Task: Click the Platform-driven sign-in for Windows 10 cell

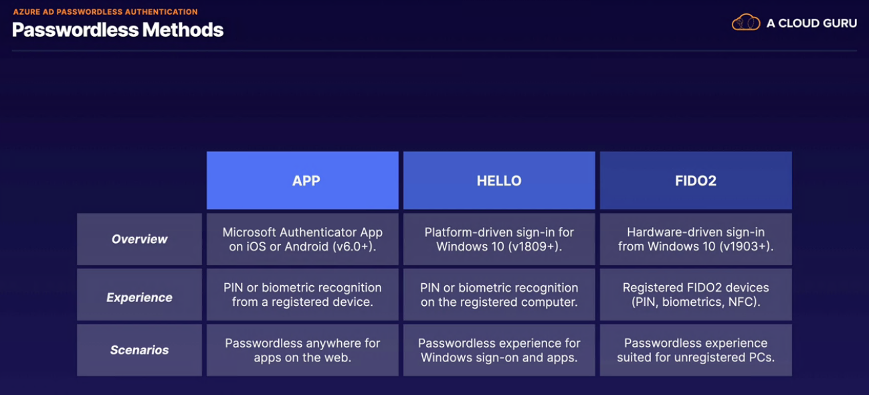Action: [x=499, y=239]
